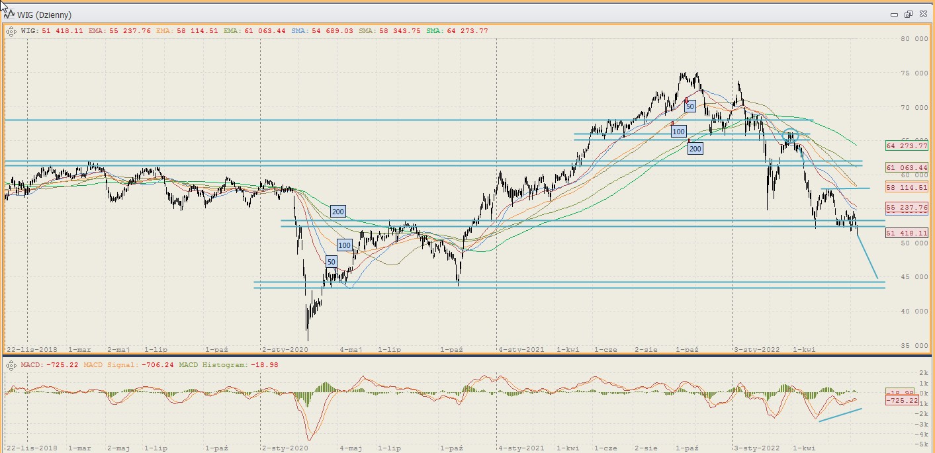Click the MACD Histogram legend label
Viewport: 935px width, 453px height.
tap(222, 364)
